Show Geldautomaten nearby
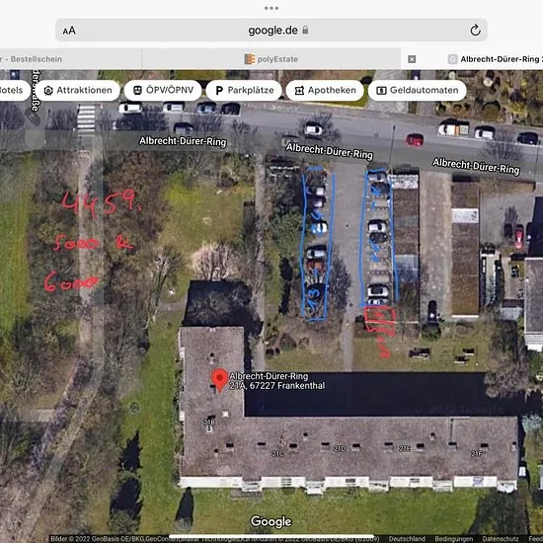Viewport: 543px width, 543px height. tap(418, 91)
